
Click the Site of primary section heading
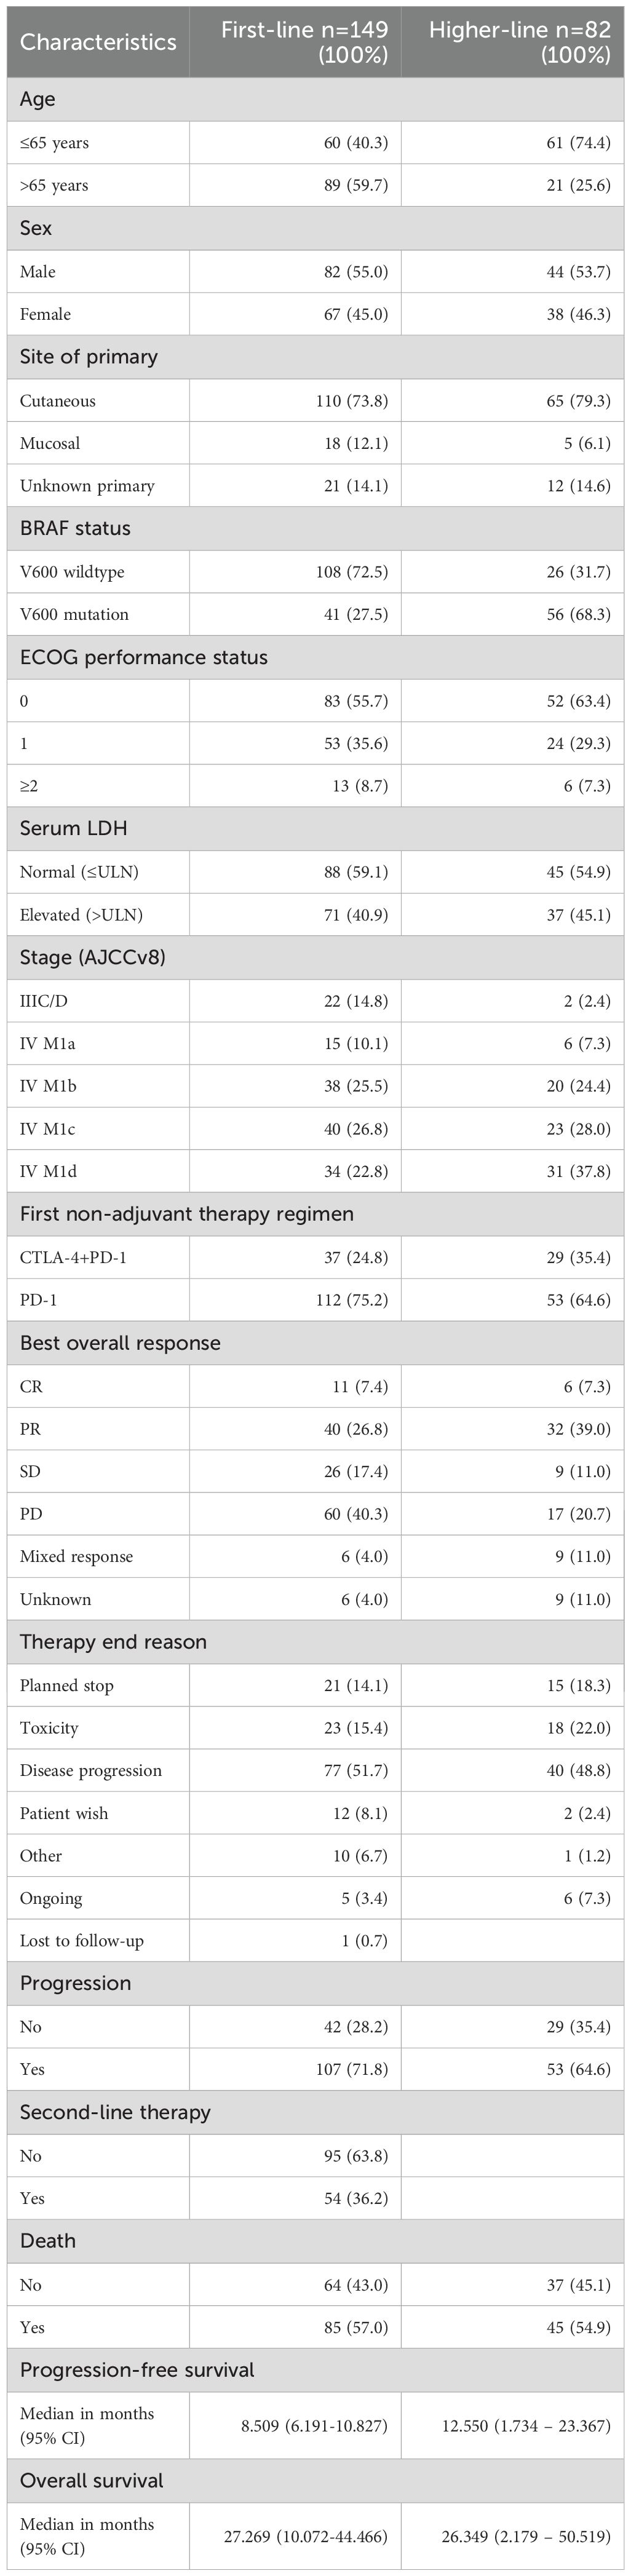click(89, 357)
